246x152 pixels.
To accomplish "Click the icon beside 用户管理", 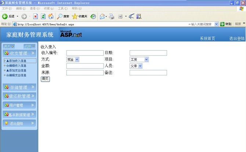I will (x=7, y=105).
